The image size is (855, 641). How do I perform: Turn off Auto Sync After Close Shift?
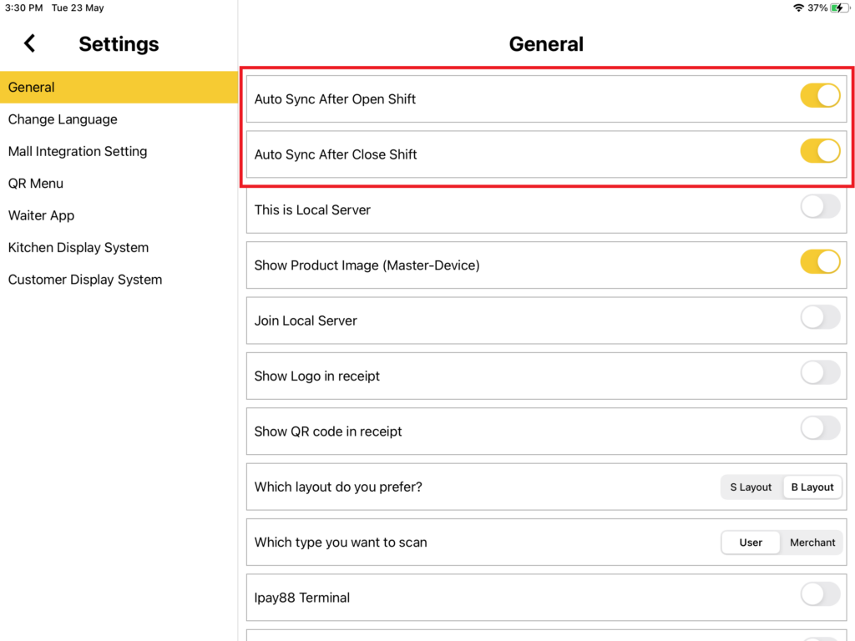coord(820,151)
